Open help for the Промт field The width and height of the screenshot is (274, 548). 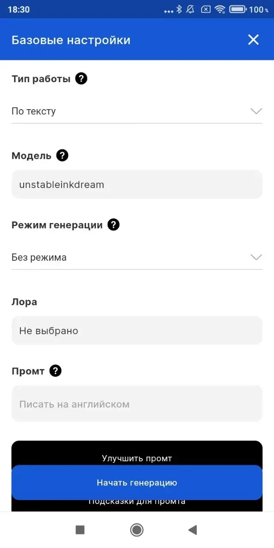click(56, 371)
